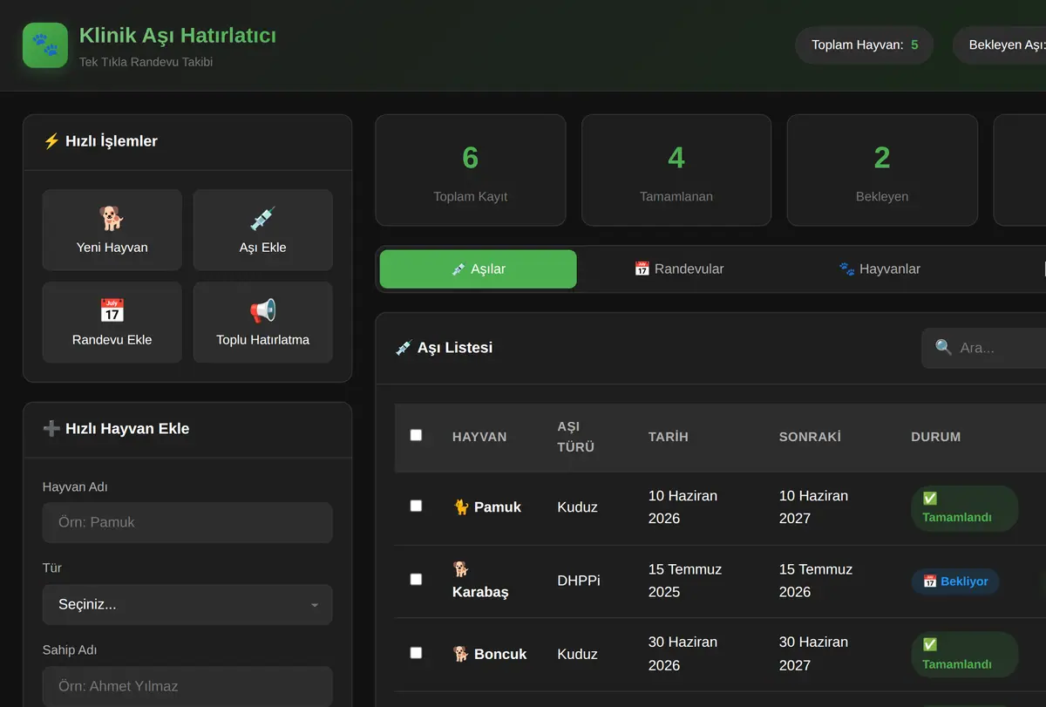Open the Tür dropdown showing Seçiniz...
The width and height of the screenshot is (1046, 707).
187,604
